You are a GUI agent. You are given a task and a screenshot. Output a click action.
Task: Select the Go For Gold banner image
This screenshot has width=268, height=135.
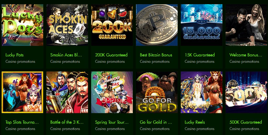[157, 92]
